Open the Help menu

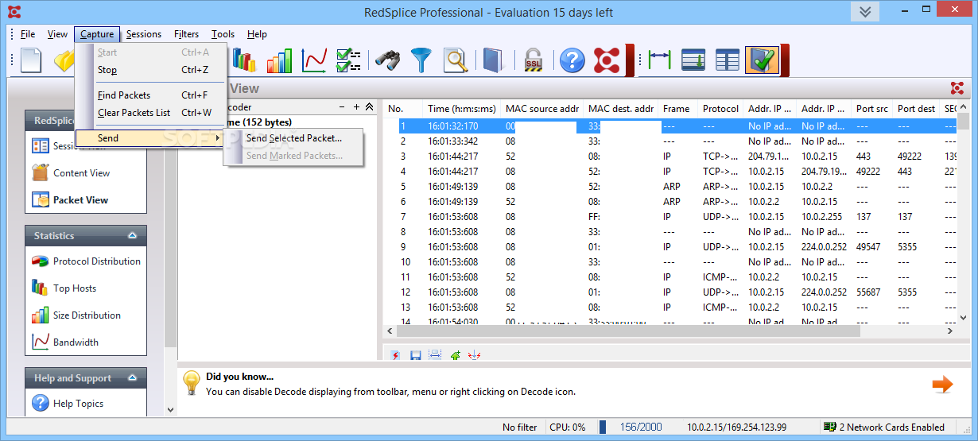pos(257,34)
